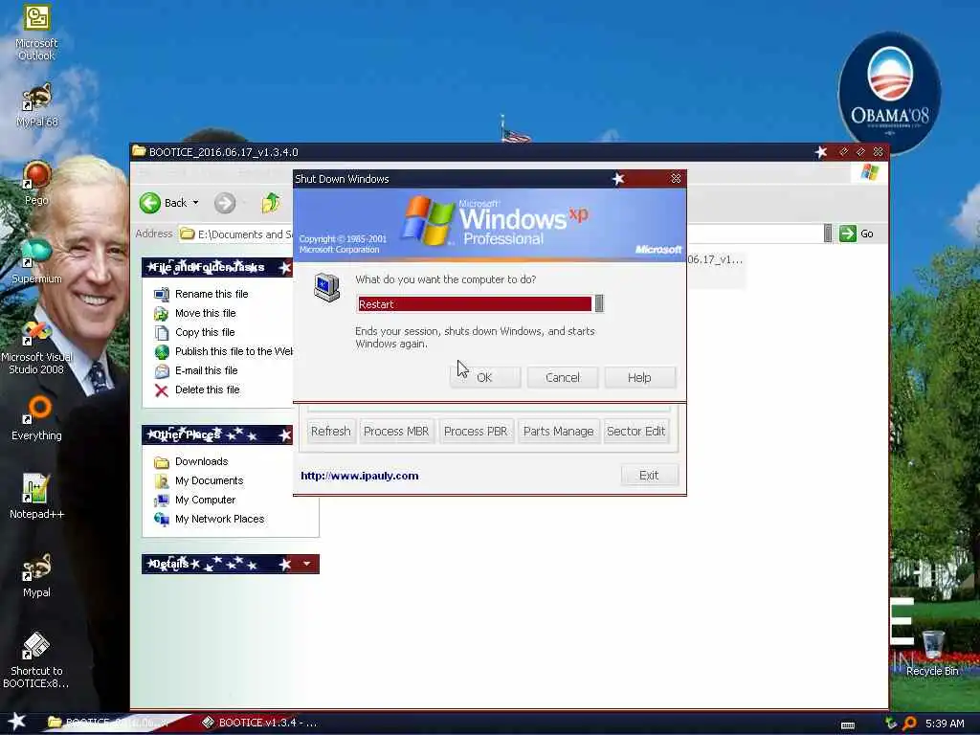The image size is (980, 735).
Task: Collapse File and Folder Tasks panel
Action: 285,268
